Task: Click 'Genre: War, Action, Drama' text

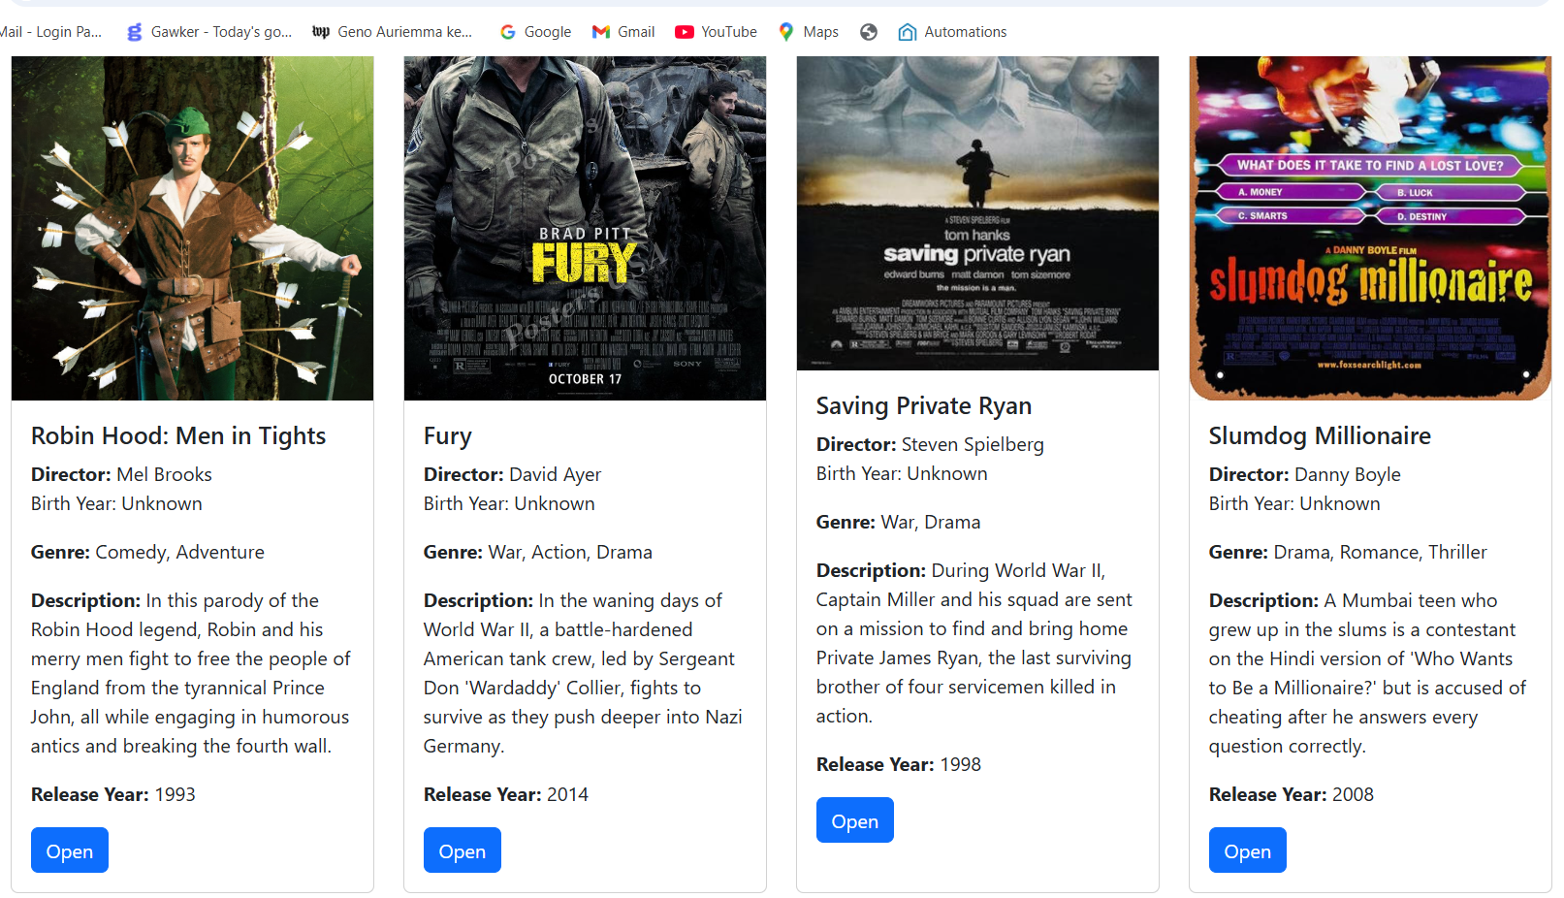Action: click(538, 552)
